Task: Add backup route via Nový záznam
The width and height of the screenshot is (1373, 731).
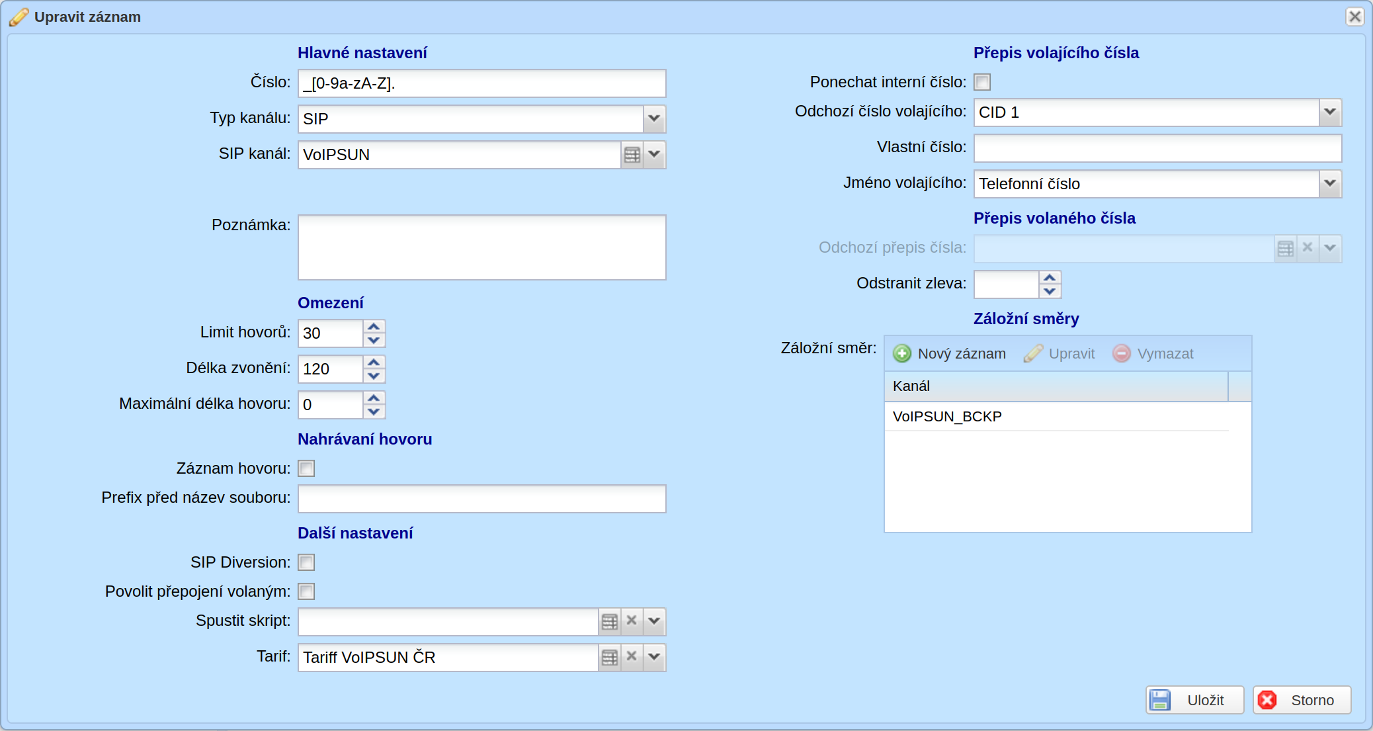Action: 949,354
